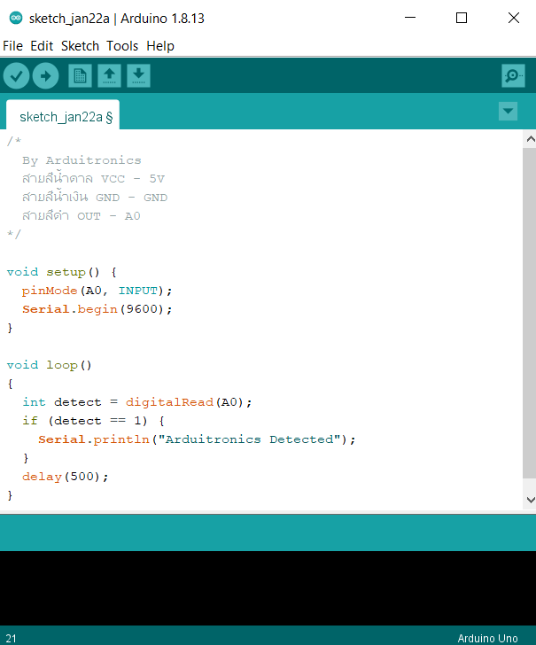
Task: Maximize the Arduino window
Action: tap(462, 18)
